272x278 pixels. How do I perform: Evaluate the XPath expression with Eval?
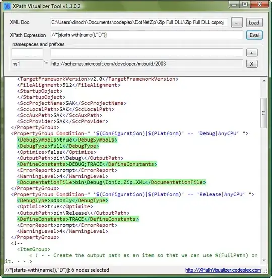(254, 35)
